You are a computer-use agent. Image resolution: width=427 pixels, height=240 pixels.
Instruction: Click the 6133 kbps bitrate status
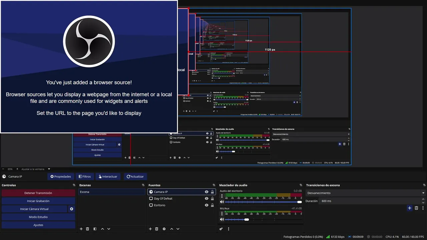coord(335,237)
